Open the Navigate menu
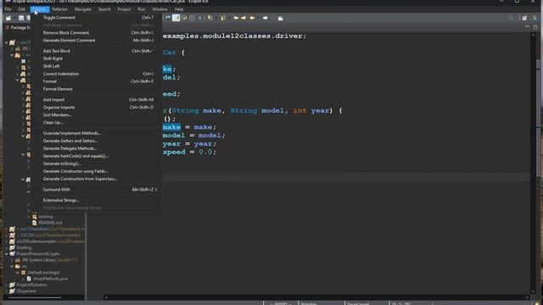 click(x=83, y=9)
